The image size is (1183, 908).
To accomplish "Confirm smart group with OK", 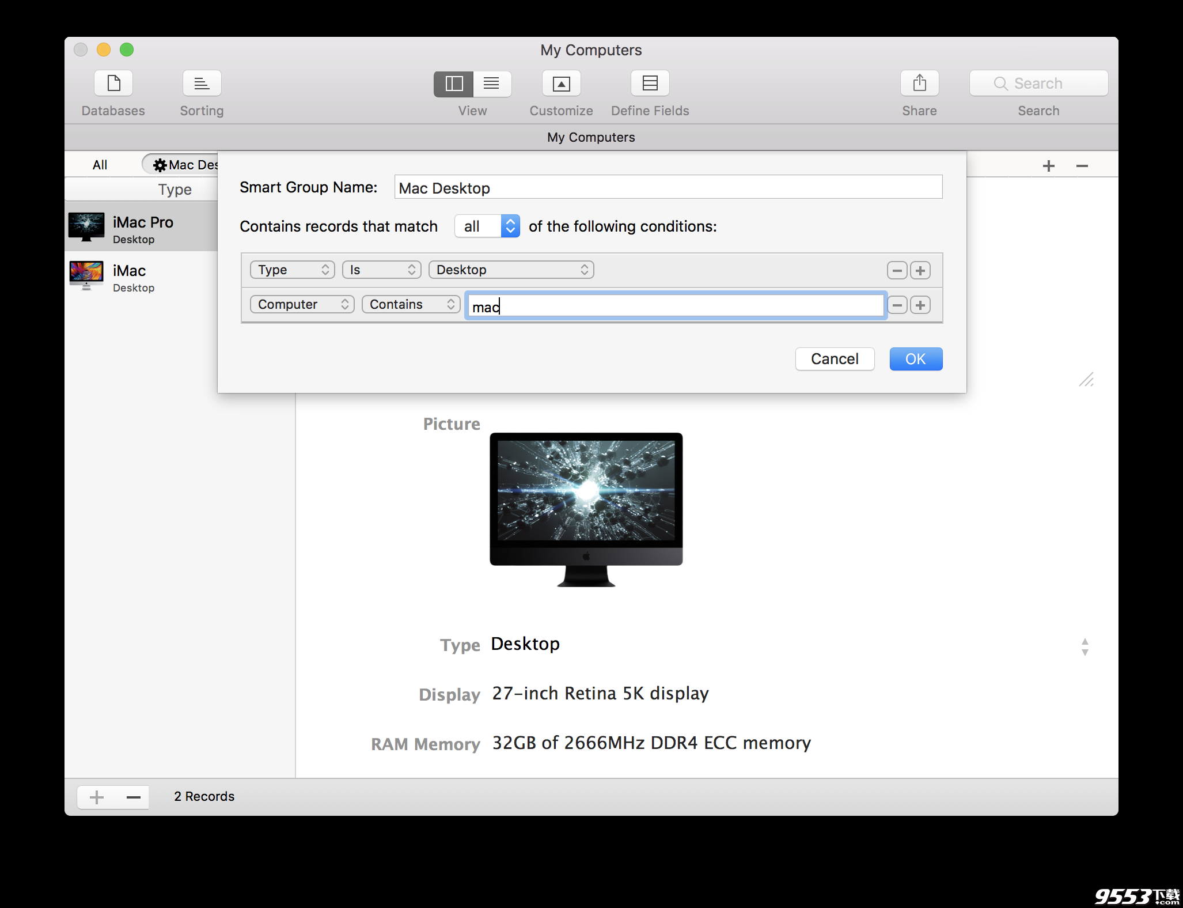I will coord(916,360).
